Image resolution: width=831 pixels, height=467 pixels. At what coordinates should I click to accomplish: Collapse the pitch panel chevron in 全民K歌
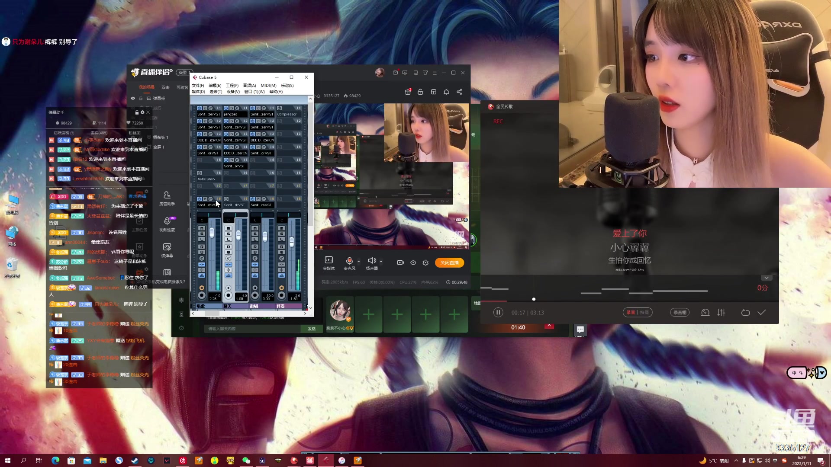(767, 278)
